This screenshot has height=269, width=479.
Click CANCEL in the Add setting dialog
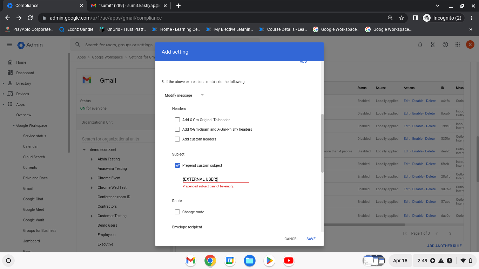(x=291, y=239)
